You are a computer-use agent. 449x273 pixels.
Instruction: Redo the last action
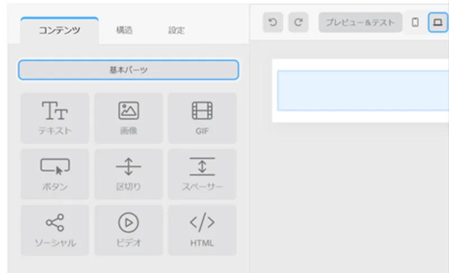pyautogui.click(x=299, y=22)
